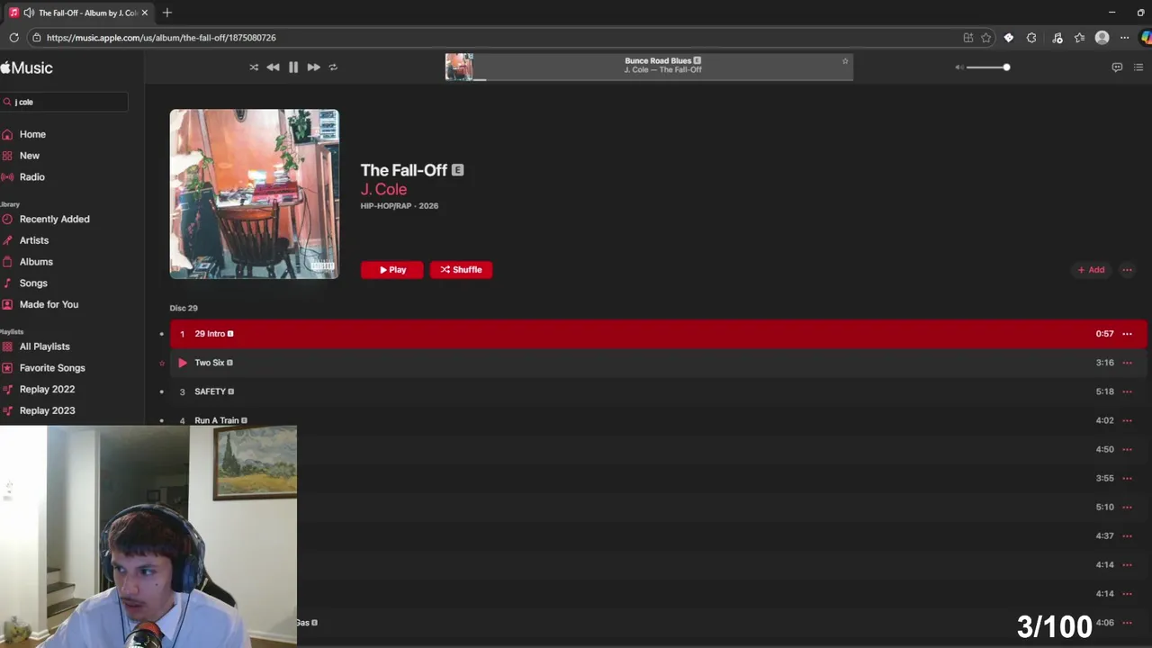The image size is (1152, 648).
Task: Shuffle The Fall-Off album with red button
Action: (x=461, y=270)
